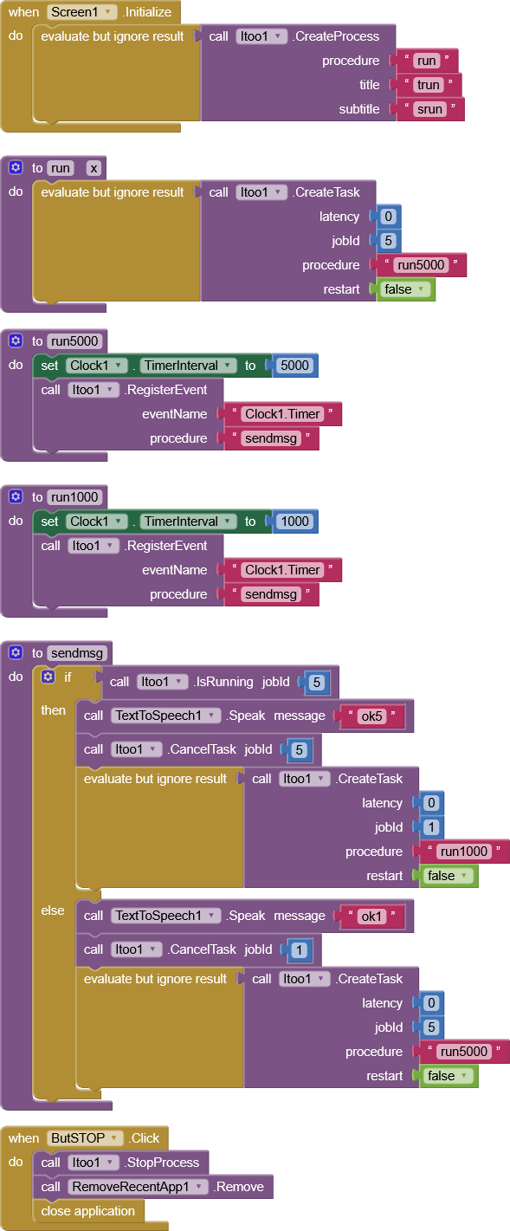
Task: Click gear icon on run procedure block
Action: [x=16, y=168]
